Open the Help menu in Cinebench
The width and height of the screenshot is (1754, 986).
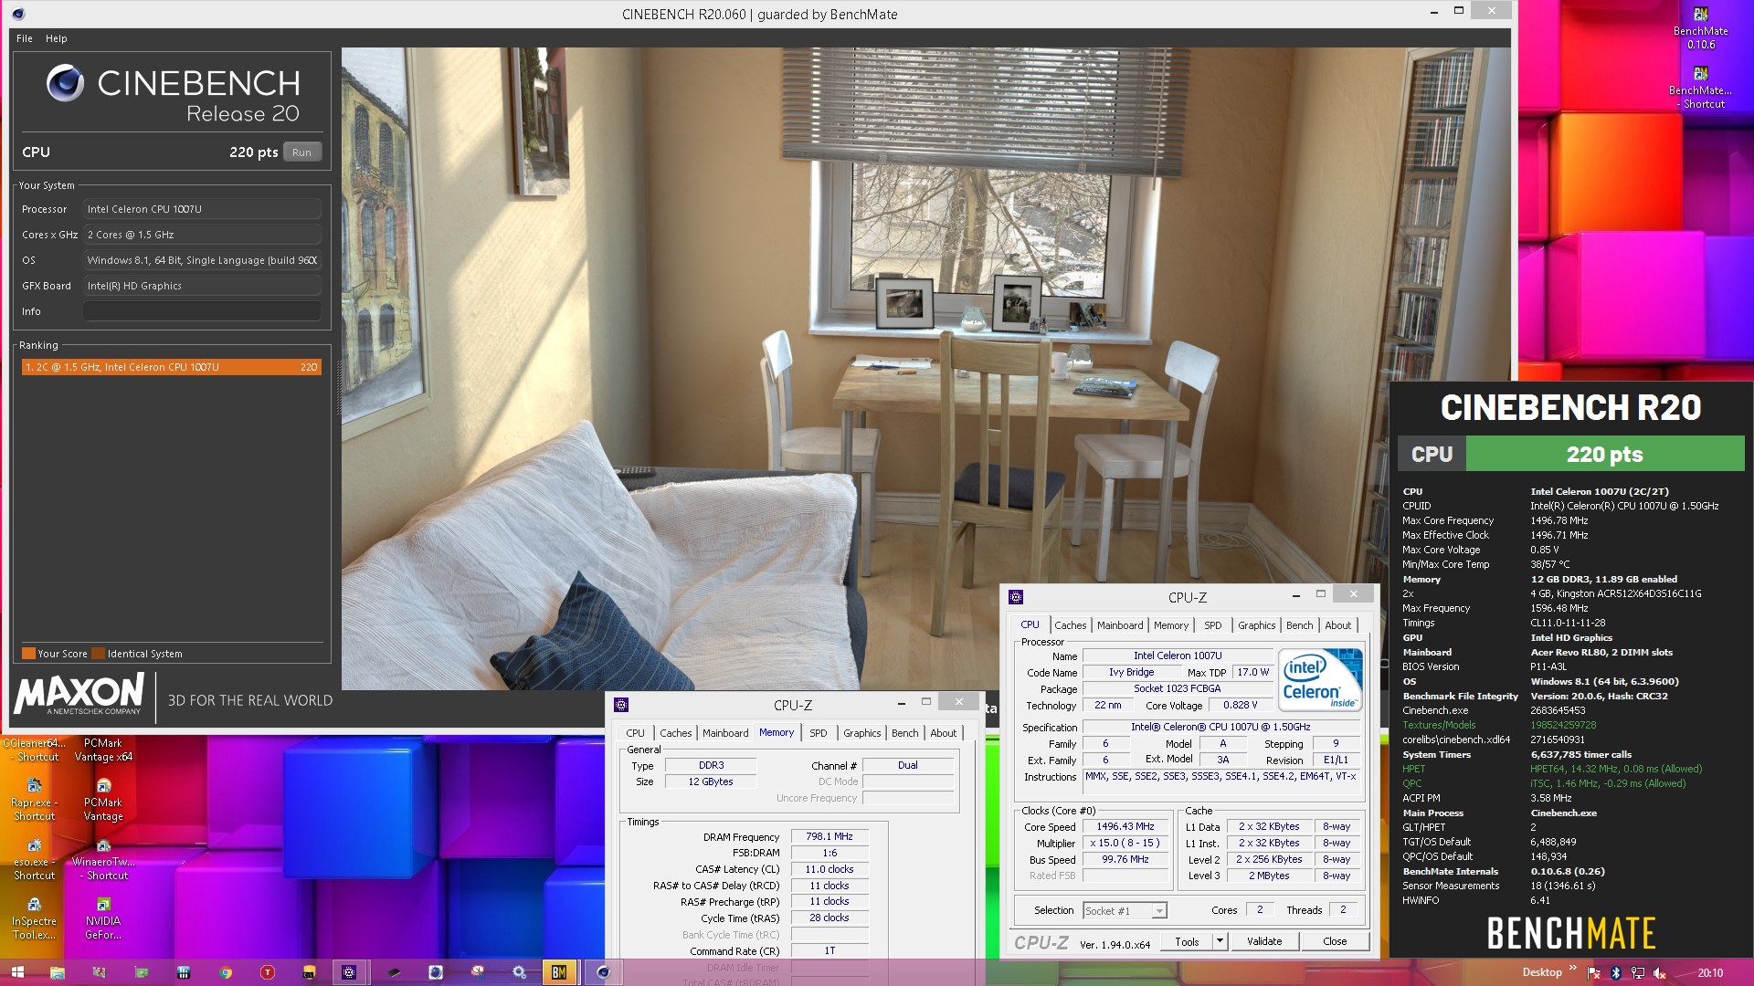click(x=57, y=38)
